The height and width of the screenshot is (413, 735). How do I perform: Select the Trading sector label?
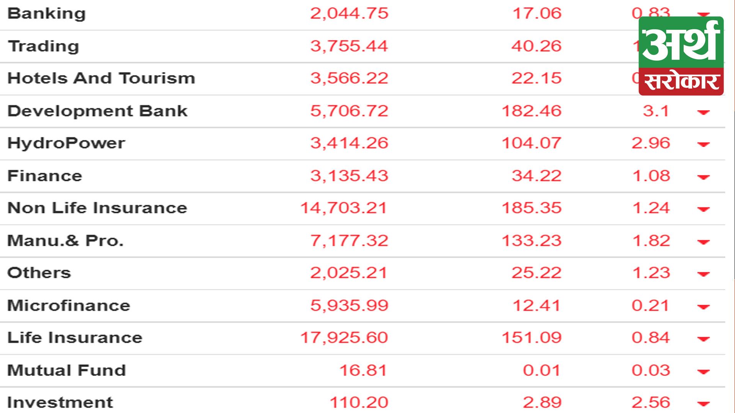pos(43,46)
